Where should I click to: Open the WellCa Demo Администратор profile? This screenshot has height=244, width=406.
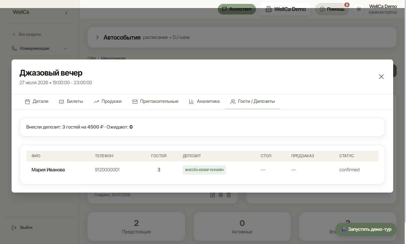coord(383,9)
